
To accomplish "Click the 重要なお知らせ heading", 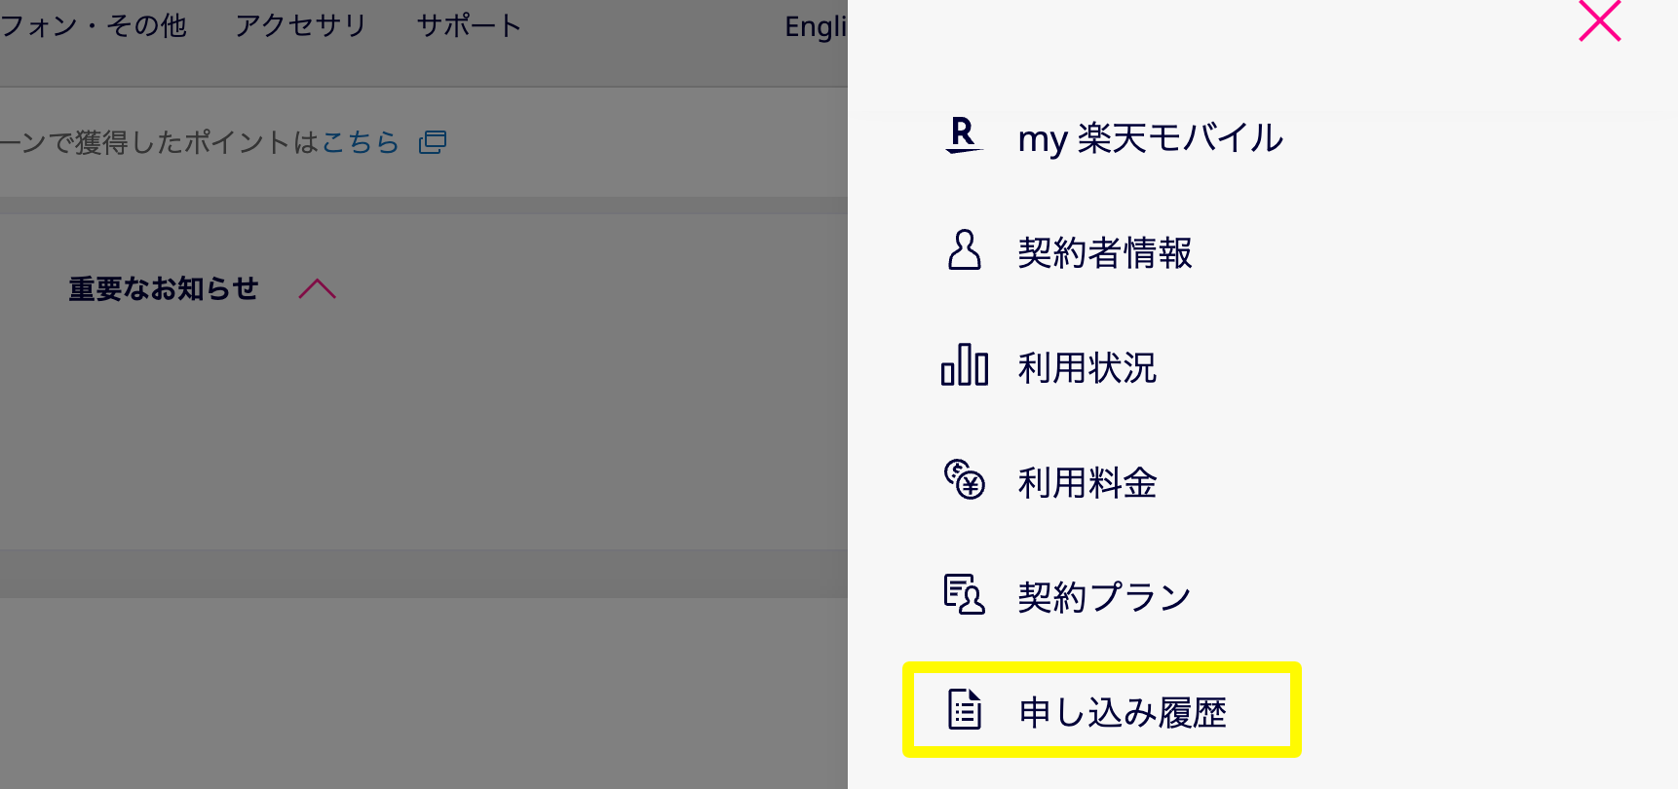I will click(x=163, y=288).
